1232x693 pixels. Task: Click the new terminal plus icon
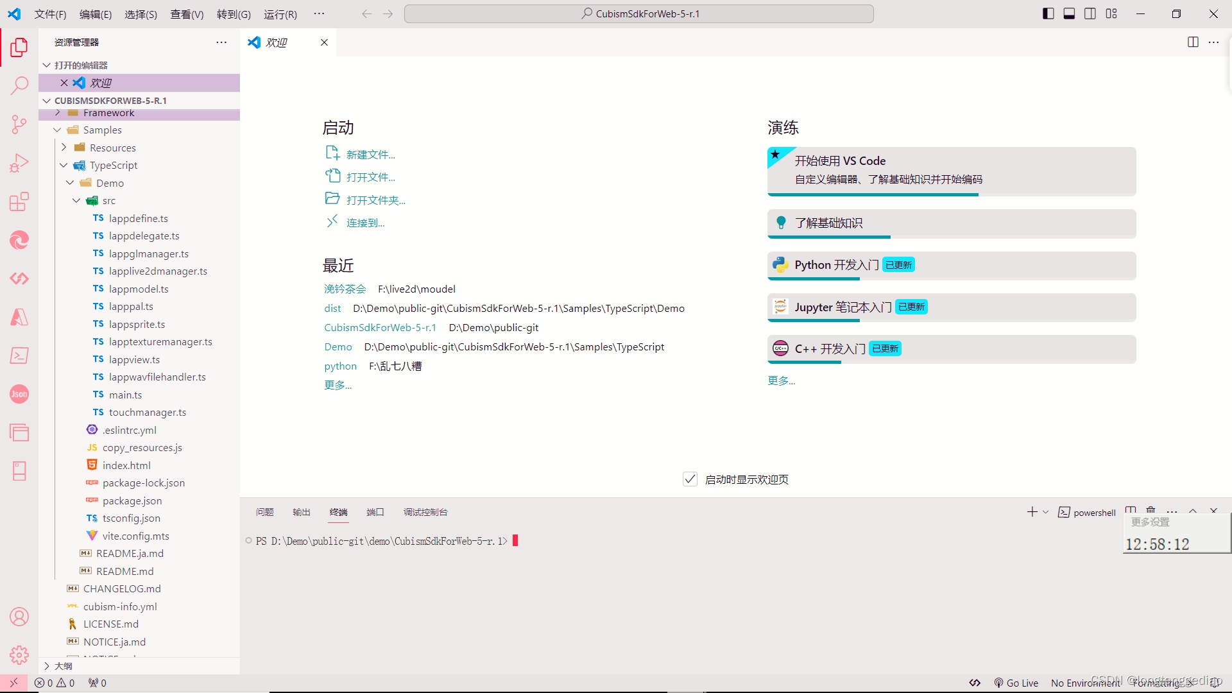click(x=1032, y=511)
